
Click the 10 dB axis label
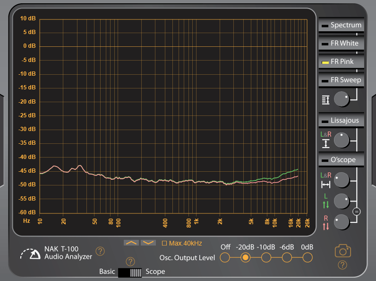[x=28, y=18]
